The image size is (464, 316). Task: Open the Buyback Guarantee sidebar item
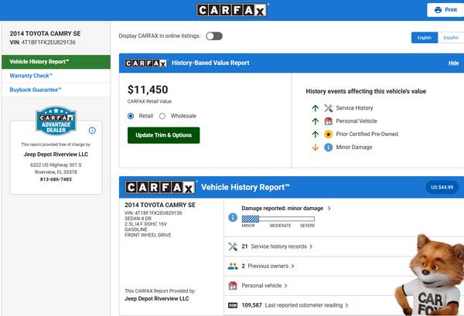(x=37, y=90)
